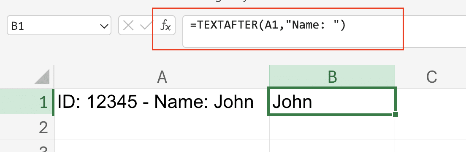Click empty cell C2
Screen dimensions: 466x152
[431, 126]
